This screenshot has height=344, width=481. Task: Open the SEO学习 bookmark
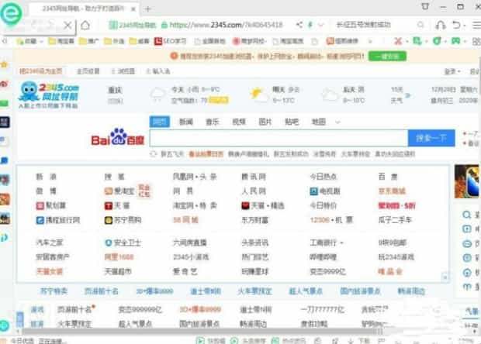(x=170, y=41)
